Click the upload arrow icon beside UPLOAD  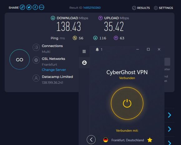pyautogui.click(x=100, y=18)
